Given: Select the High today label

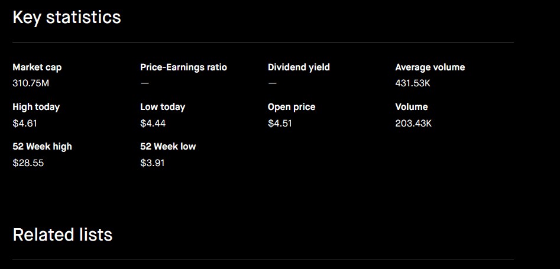Looking at the screenshot, I should point(36,107).
